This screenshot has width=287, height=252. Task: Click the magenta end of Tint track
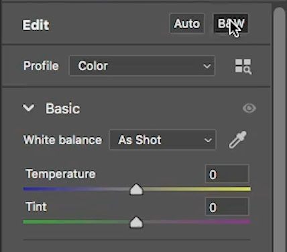pos(244,222)
